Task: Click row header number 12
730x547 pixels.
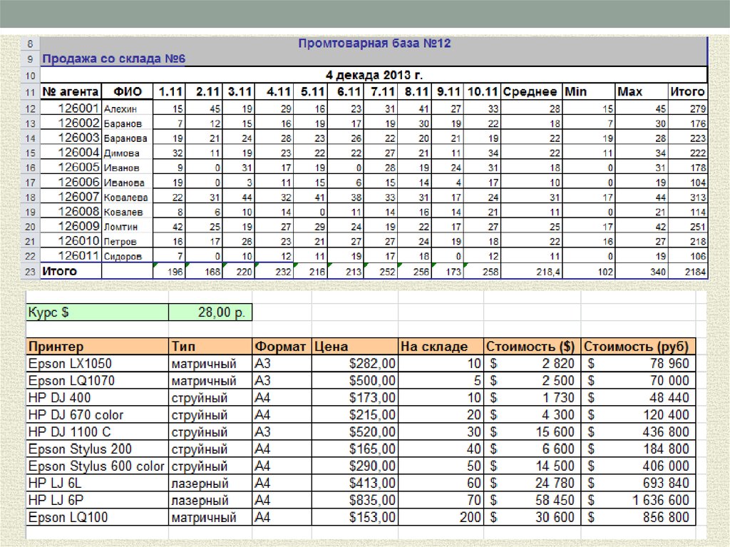Action: coord(30,108)
